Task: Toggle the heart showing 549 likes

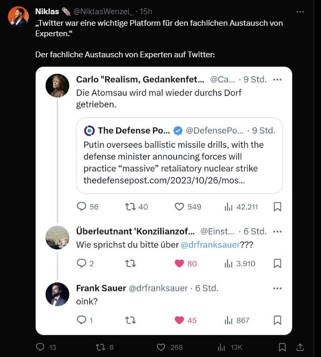Action: point(179,207)
